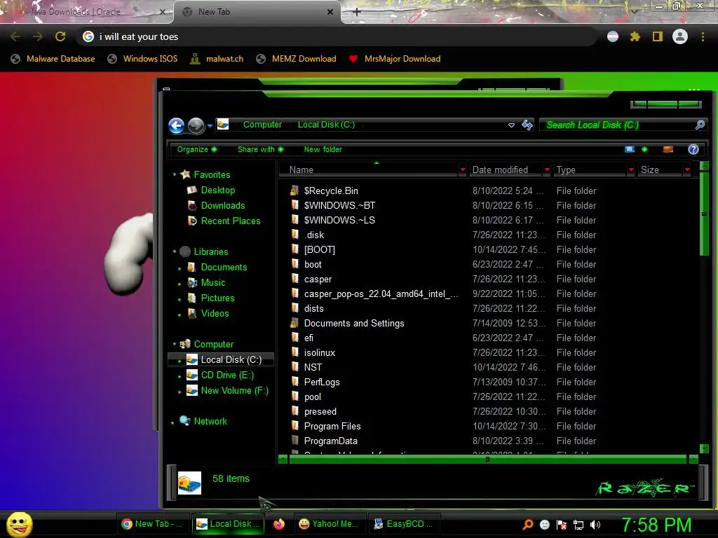718x538 pixels.
Task: Open Name column filter dropdown
Action: [463, 170]
